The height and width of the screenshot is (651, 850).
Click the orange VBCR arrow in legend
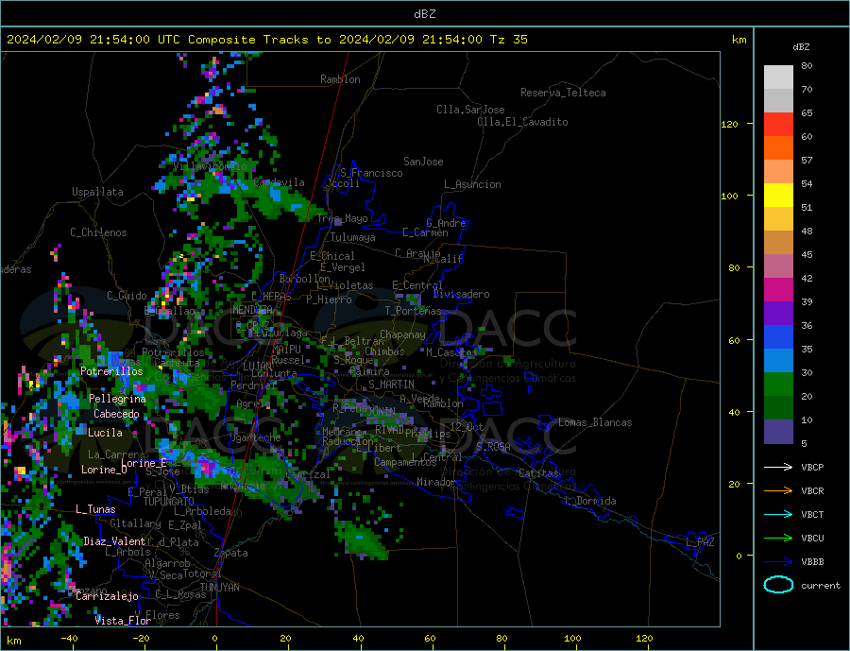point(778,491)
